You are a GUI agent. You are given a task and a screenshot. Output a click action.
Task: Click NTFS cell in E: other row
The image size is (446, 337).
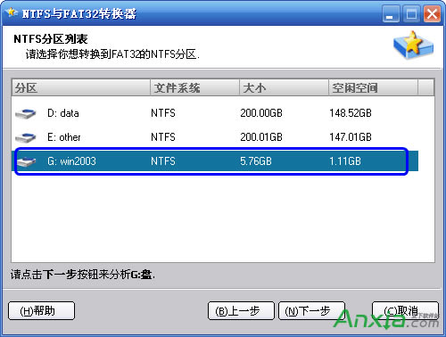(163, 137)
